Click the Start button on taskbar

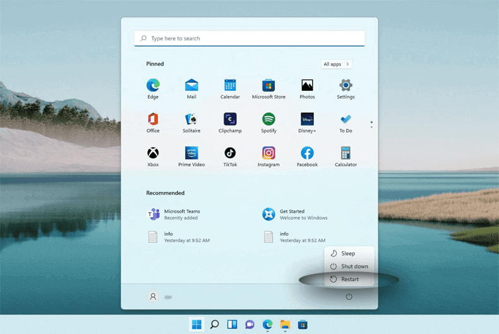[x=196, y=325]
